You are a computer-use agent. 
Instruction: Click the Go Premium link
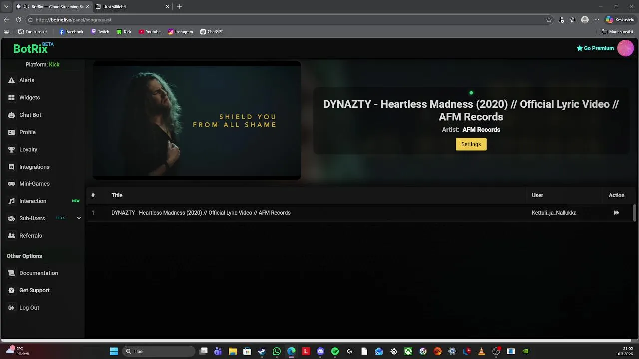pos(595,48)
